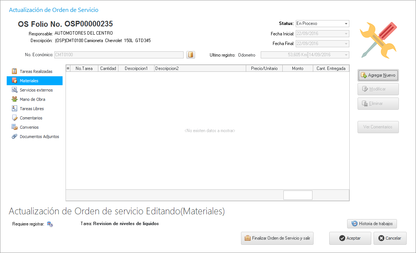Open the Status dropdown
This screenshot has width=416, height=253.
point(346,23)
